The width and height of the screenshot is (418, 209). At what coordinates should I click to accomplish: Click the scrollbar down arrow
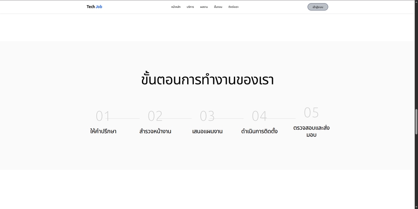(416, 206)
